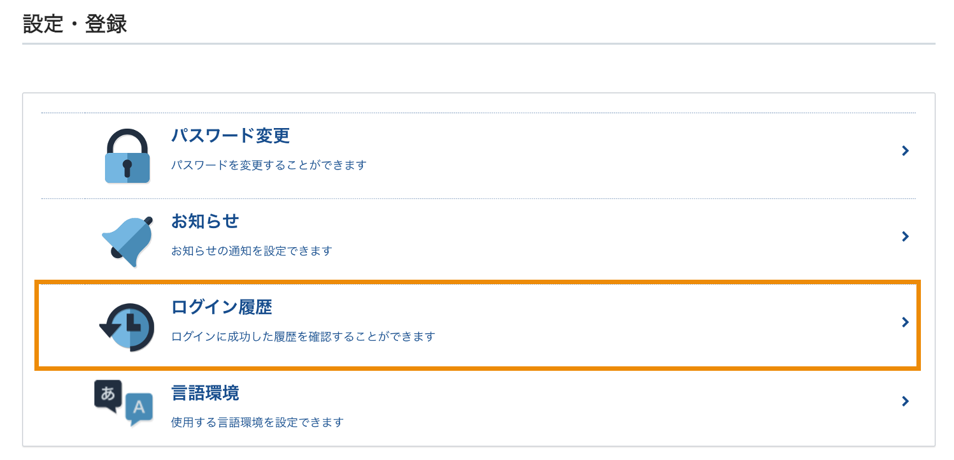Select the ログイン履歴 heading

(x=222, y=308)
